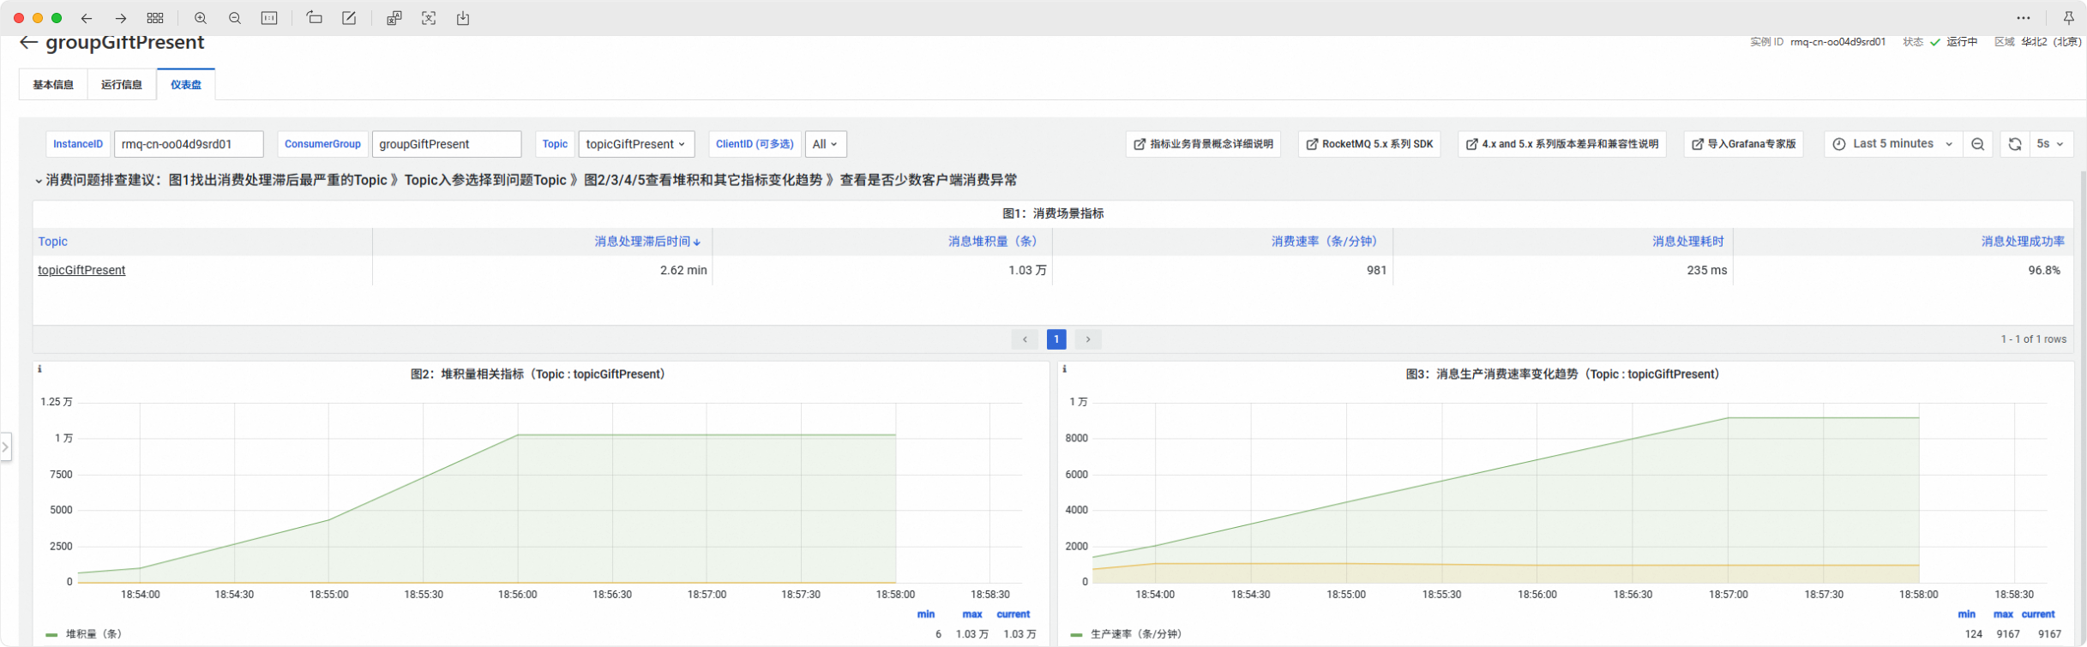Go back with the toolbar left arrow
This screenshot has height=647, width=2087.
(x=87, y=18)
